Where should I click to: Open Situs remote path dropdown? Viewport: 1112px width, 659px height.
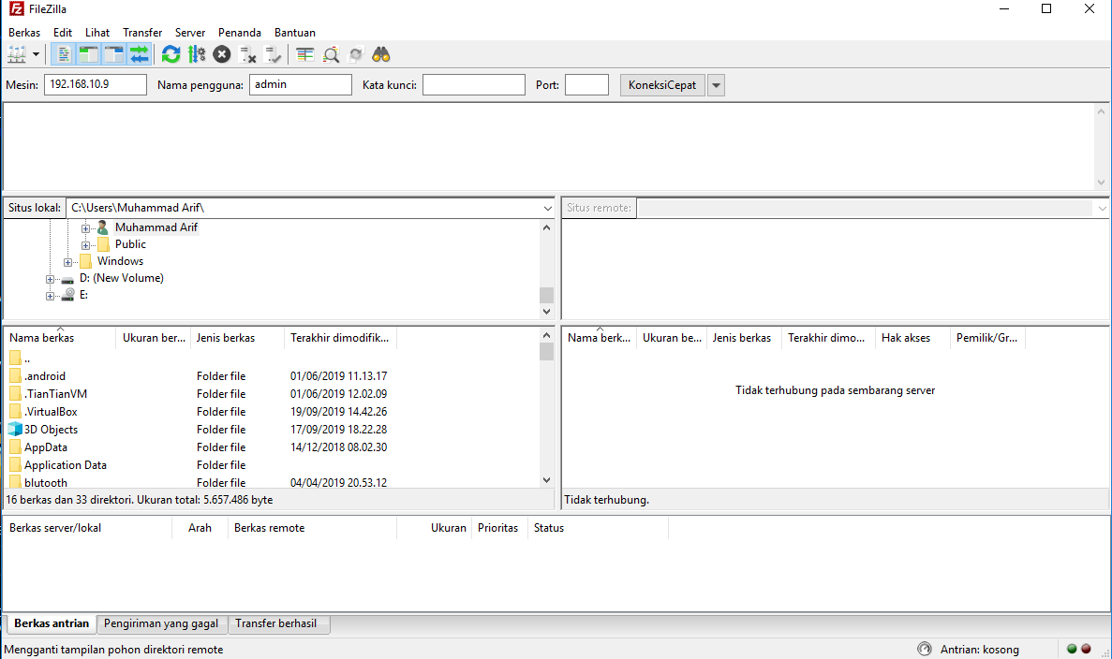(x=1102, y=209)
